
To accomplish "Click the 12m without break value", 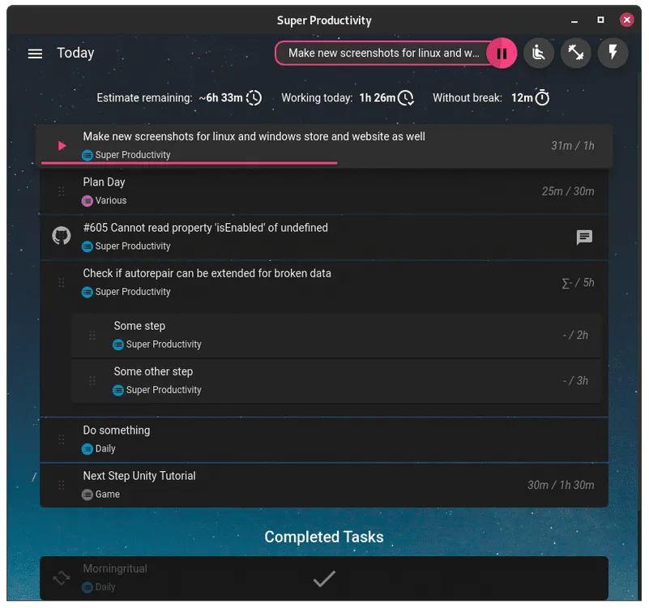I will pos(522,98).
